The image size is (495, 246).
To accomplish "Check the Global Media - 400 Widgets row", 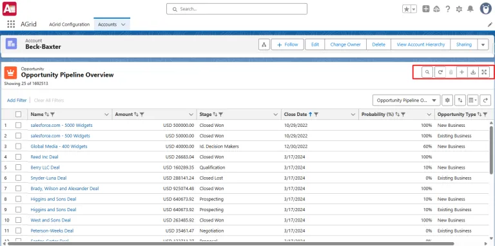I will tap(18, 146).
